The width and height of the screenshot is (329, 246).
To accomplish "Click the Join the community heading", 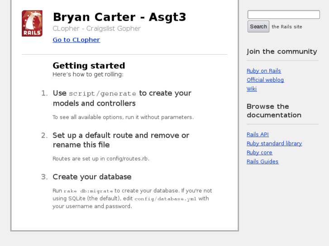I will (x=281, y=51).
